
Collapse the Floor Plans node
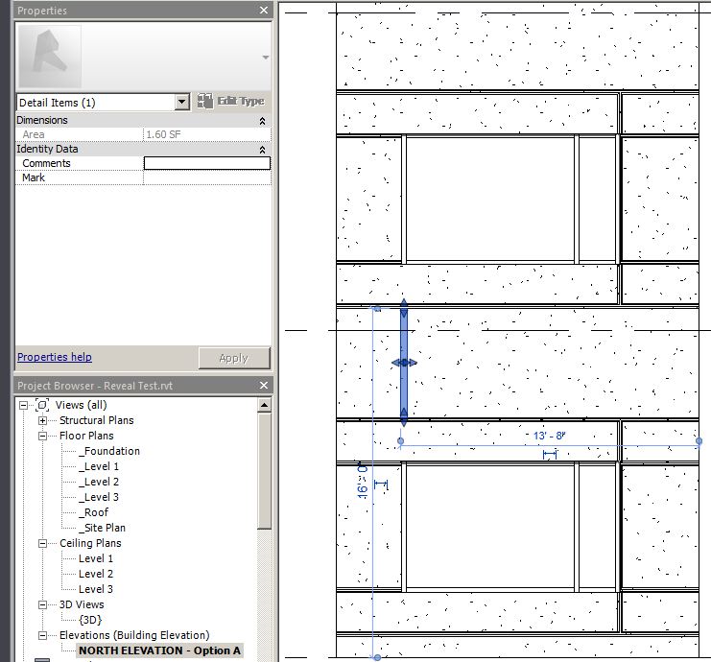[42, 437]
